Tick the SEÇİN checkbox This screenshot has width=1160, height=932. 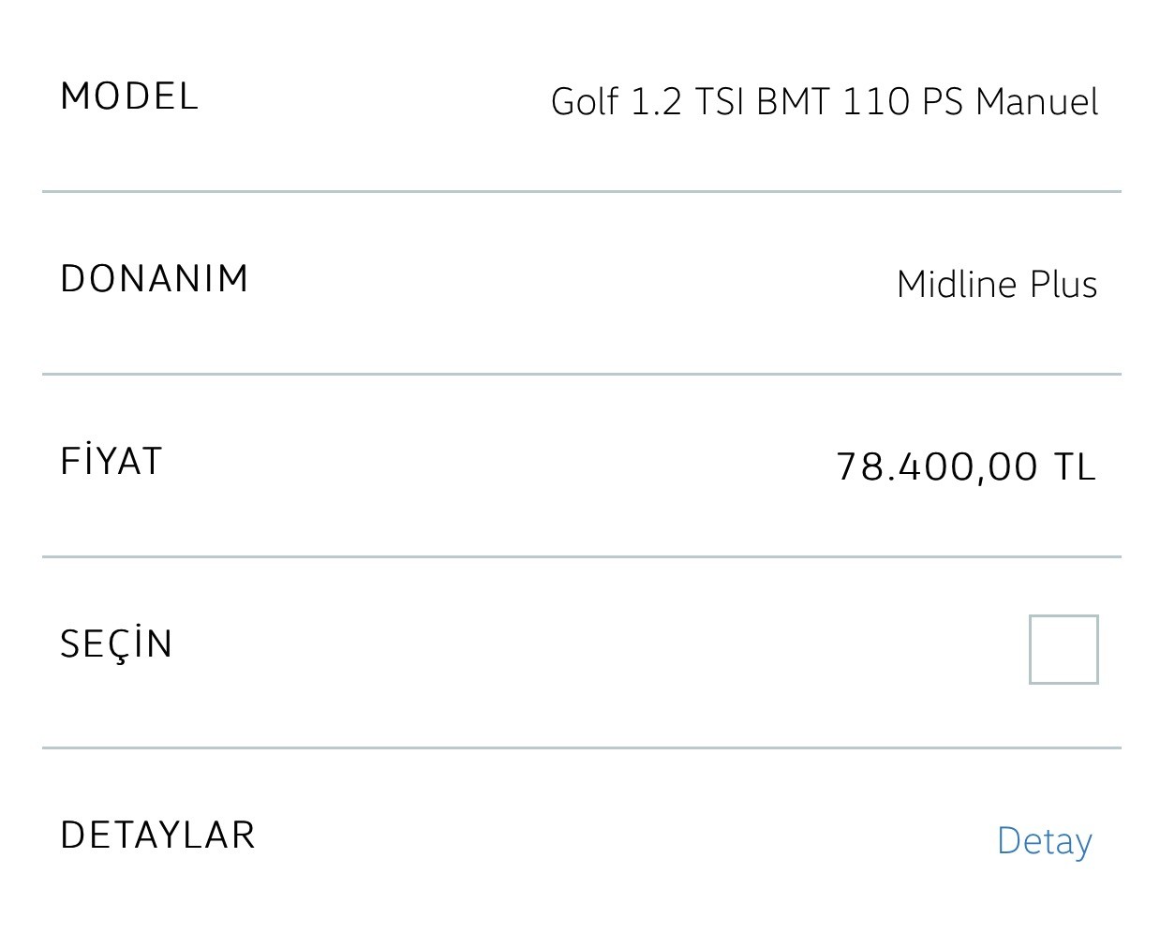pos(1063,649)
